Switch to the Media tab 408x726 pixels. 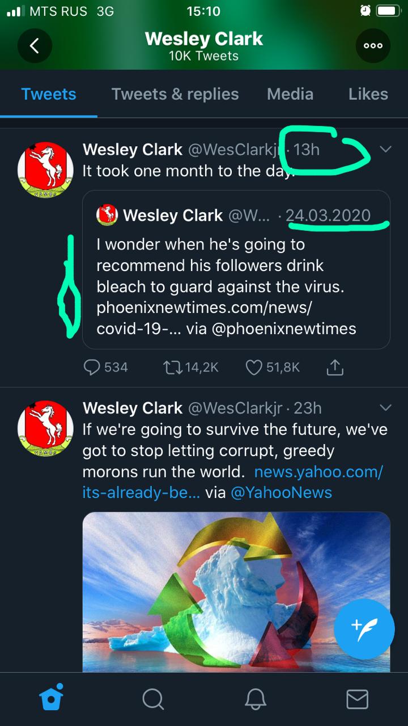(290, 94)
